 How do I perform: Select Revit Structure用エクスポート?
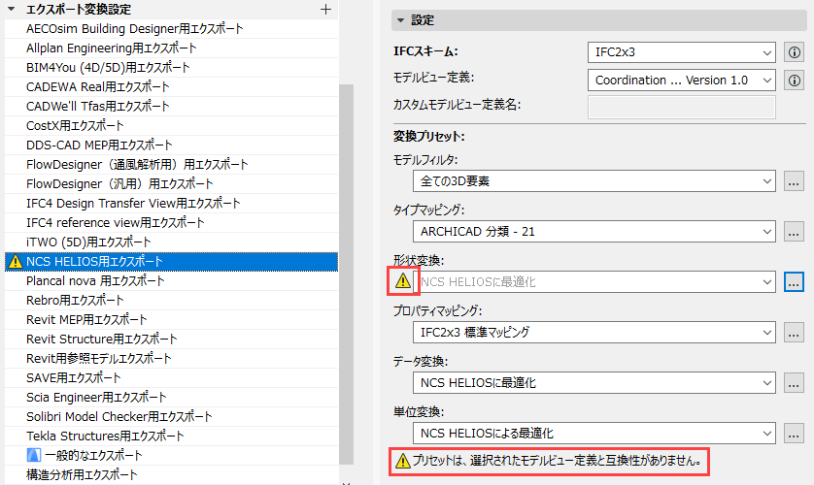pos(171,339)
